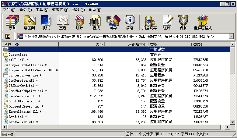The image size is (237, 138).
Task: Expand the archive path dropdown
Action: (231, 36)
